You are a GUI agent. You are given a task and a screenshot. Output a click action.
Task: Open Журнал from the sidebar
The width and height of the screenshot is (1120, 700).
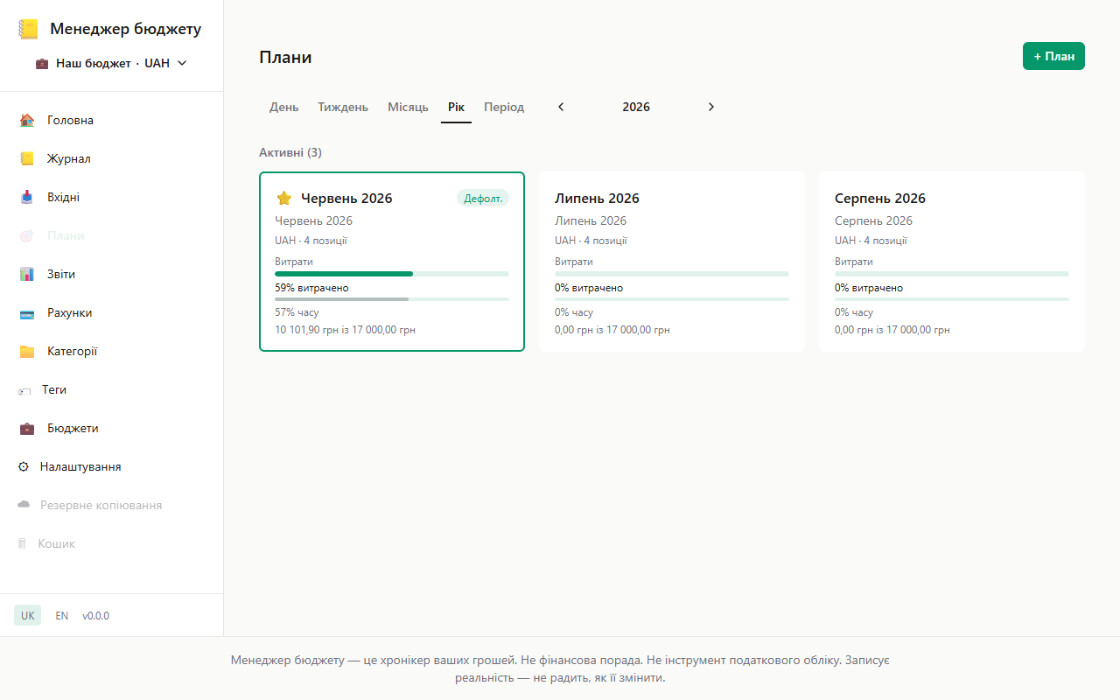pyautogui.click(x=112, y=158)
